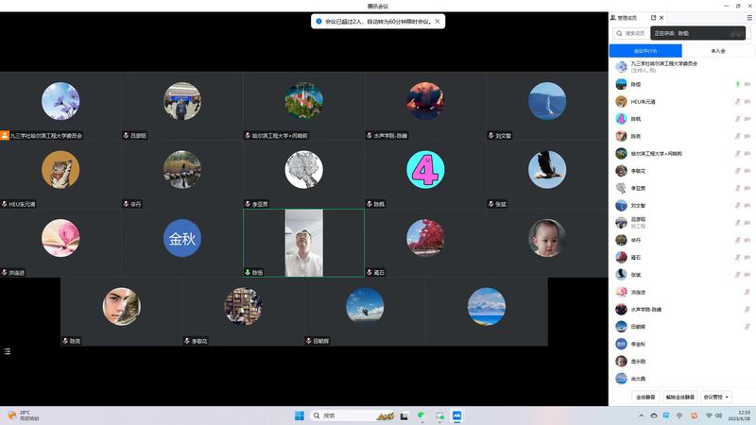
Task: Toggle camera icon for 陈帆 in list
Action: pos(747,118)
